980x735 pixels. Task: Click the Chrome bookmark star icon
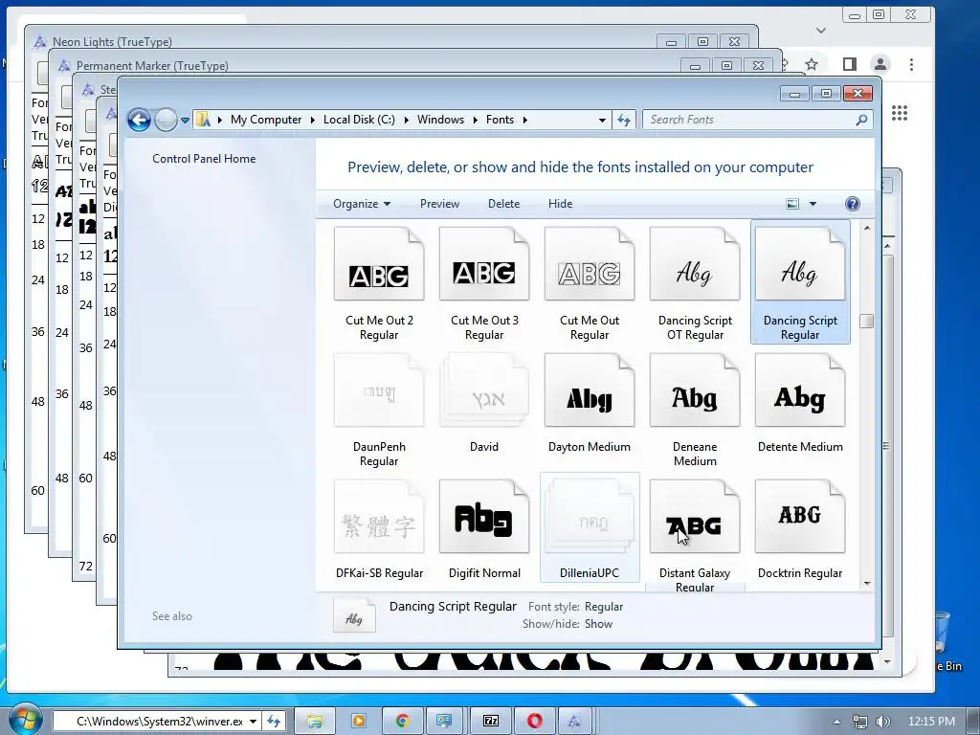tap(812, 64)
